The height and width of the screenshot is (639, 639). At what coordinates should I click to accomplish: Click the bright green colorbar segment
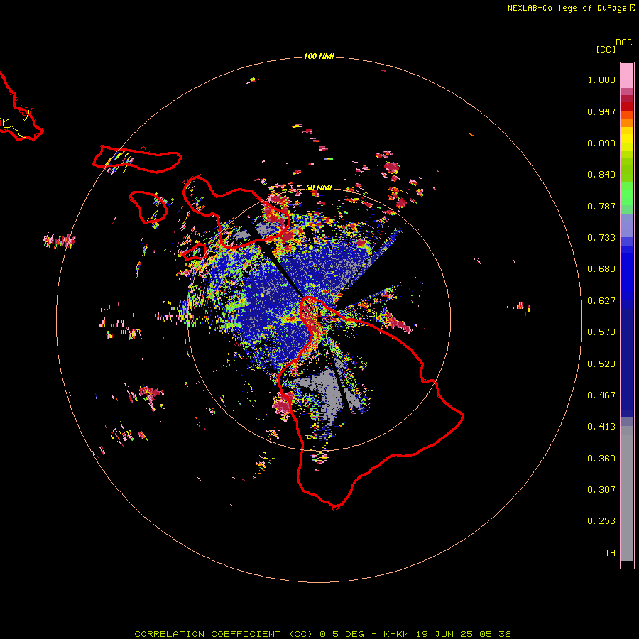point(627,194)
